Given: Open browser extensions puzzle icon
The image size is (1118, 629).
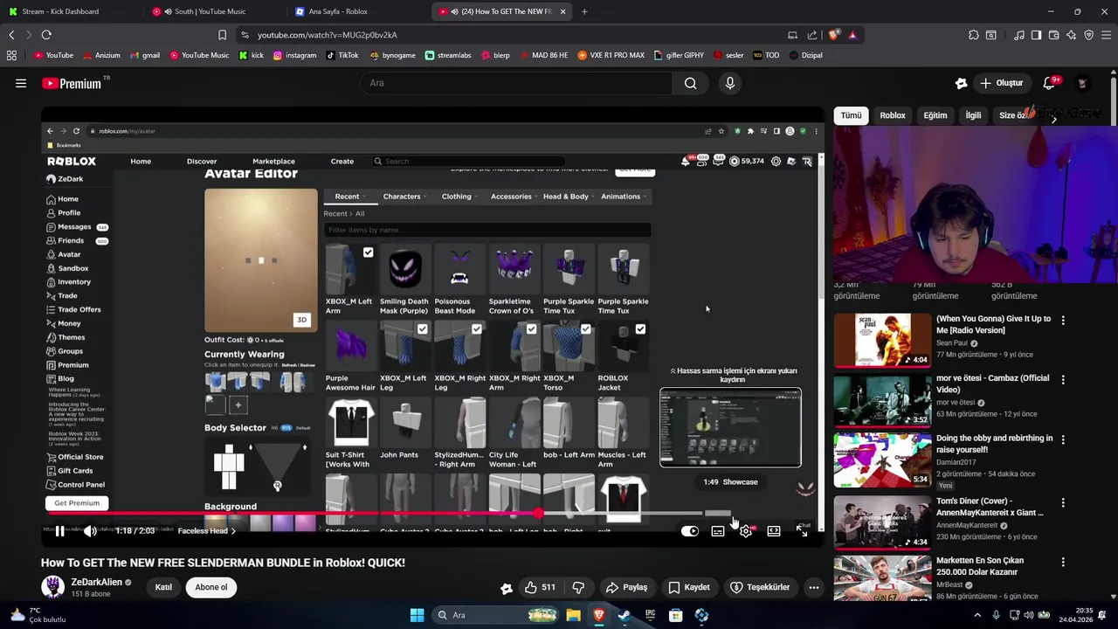Looking at the screenshot, I should (x=973, y=35).
